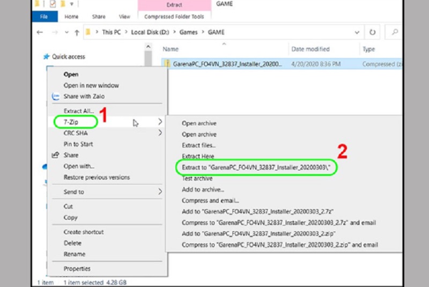Choose Extract to "GarenaPC_FO4VN_32837_Installer_20200303\"
This screenshot has width=429, height=287.
pos(256,167)
